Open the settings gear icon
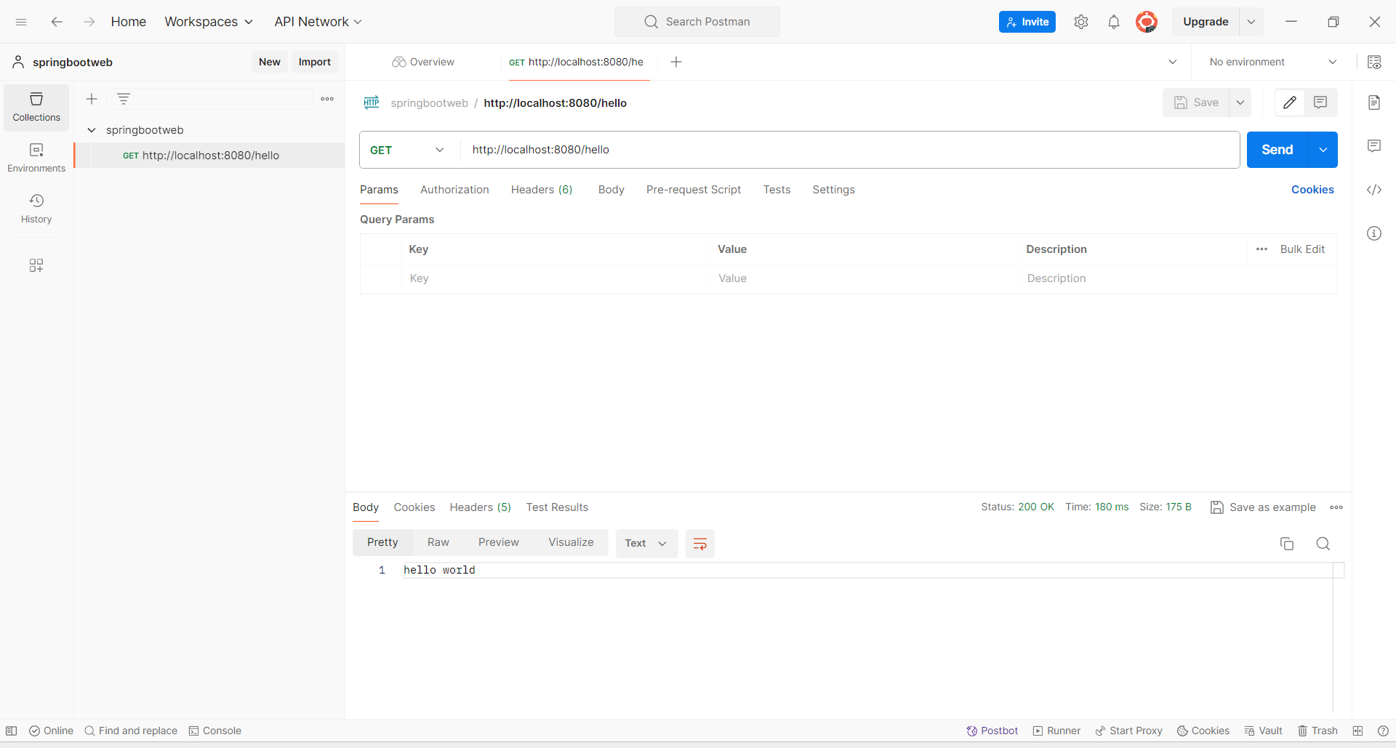This screenshot has height=748, width=1396. [1081, 22]
